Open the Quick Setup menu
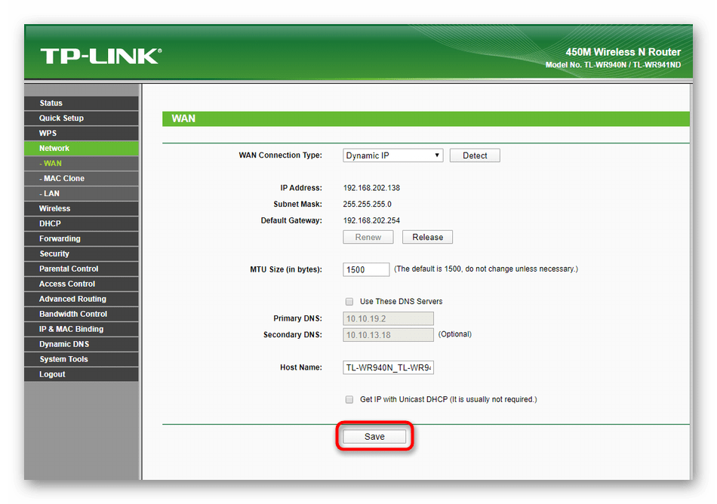Viewport: 717px width, 504px height. (x=82, y=118)
